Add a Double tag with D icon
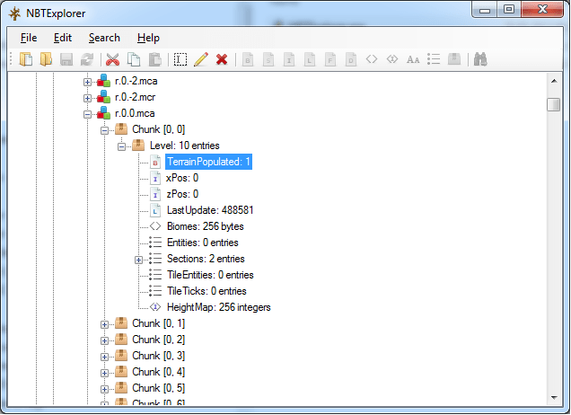571x415 pixels. [x=351, y=59]
